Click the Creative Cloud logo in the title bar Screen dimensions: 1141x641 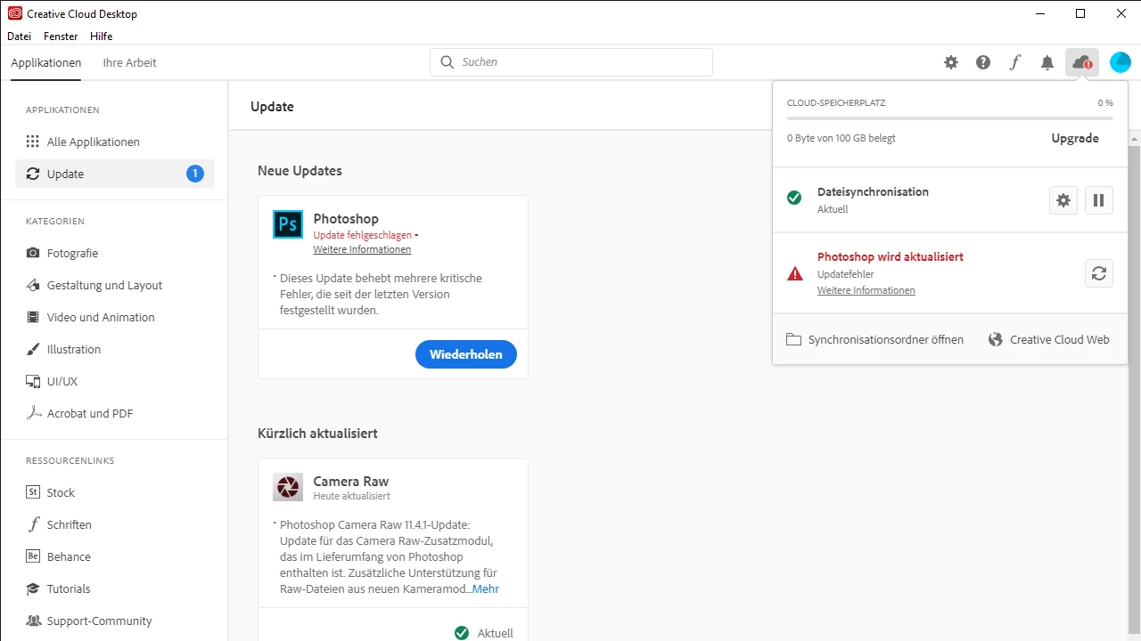tap(14, 13)
